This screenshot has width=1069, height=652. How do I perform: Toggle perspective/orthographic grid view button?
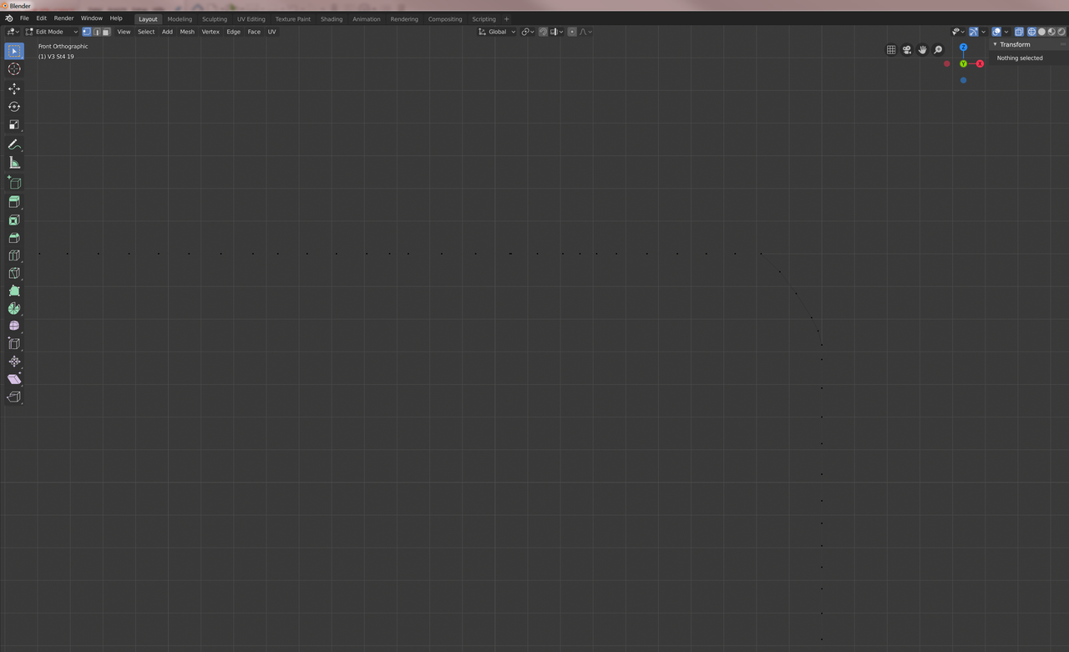point(891,50)
